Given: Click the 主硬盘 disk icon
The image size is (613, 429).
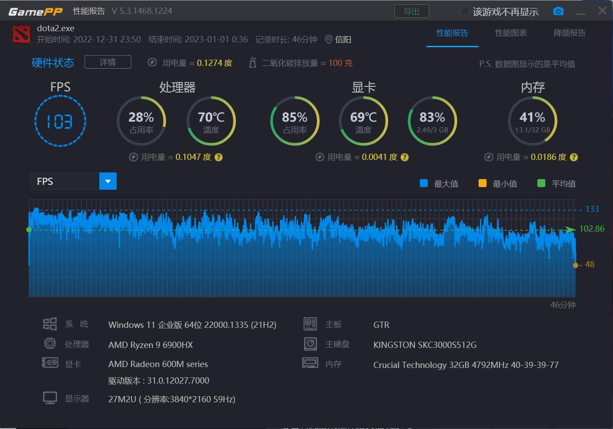Looking at the screenshot, I should [310, 343].
